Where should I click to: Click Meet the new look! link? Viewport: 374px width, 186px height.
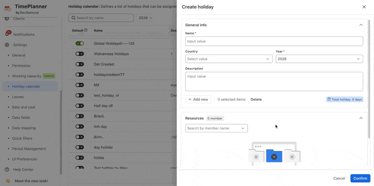(31, 181)
